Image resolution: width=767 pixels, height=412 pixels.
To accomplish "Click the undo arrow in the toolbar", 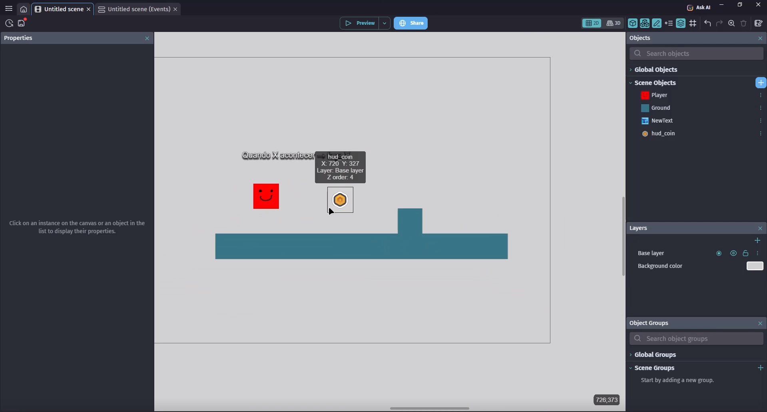I will [x=708, y=24].
